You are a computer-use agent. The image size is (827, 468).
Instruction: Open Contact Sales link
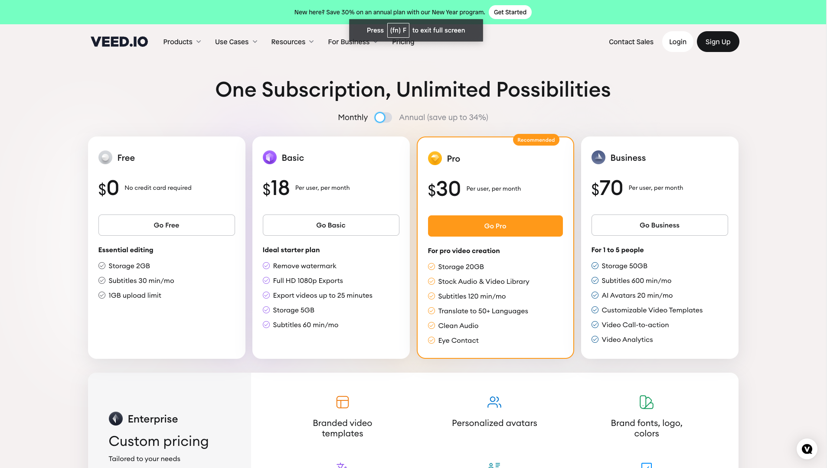click(x=631, y=42)
